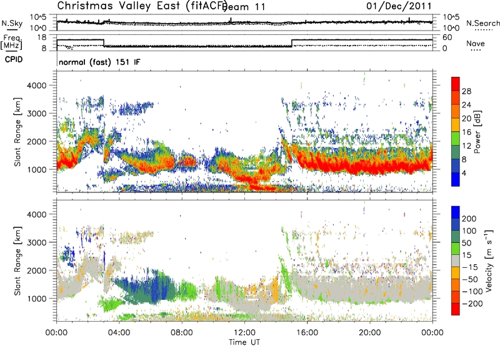Click the 1000 tick in velocity panel
This screenshot has width=500, height=346.
(36, 299)
